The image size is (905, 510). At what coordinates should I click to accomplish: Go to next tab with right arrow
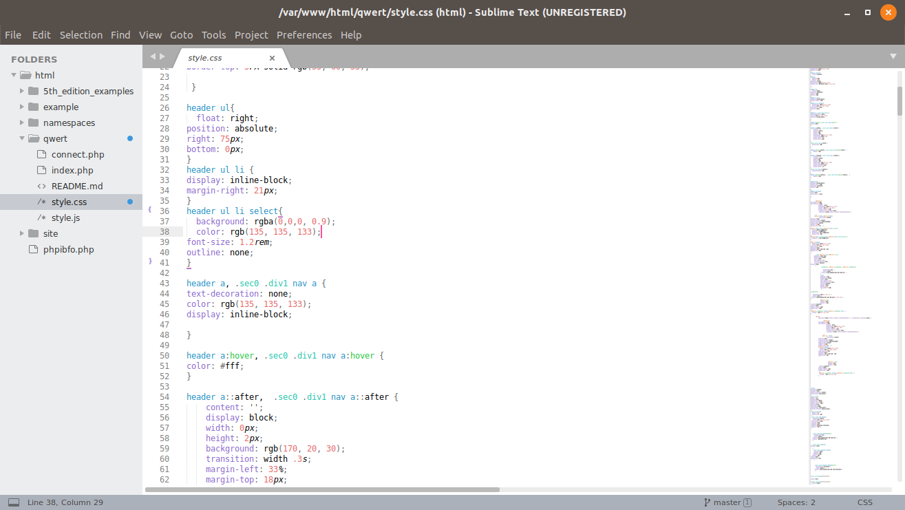click(x=162, y=56)
